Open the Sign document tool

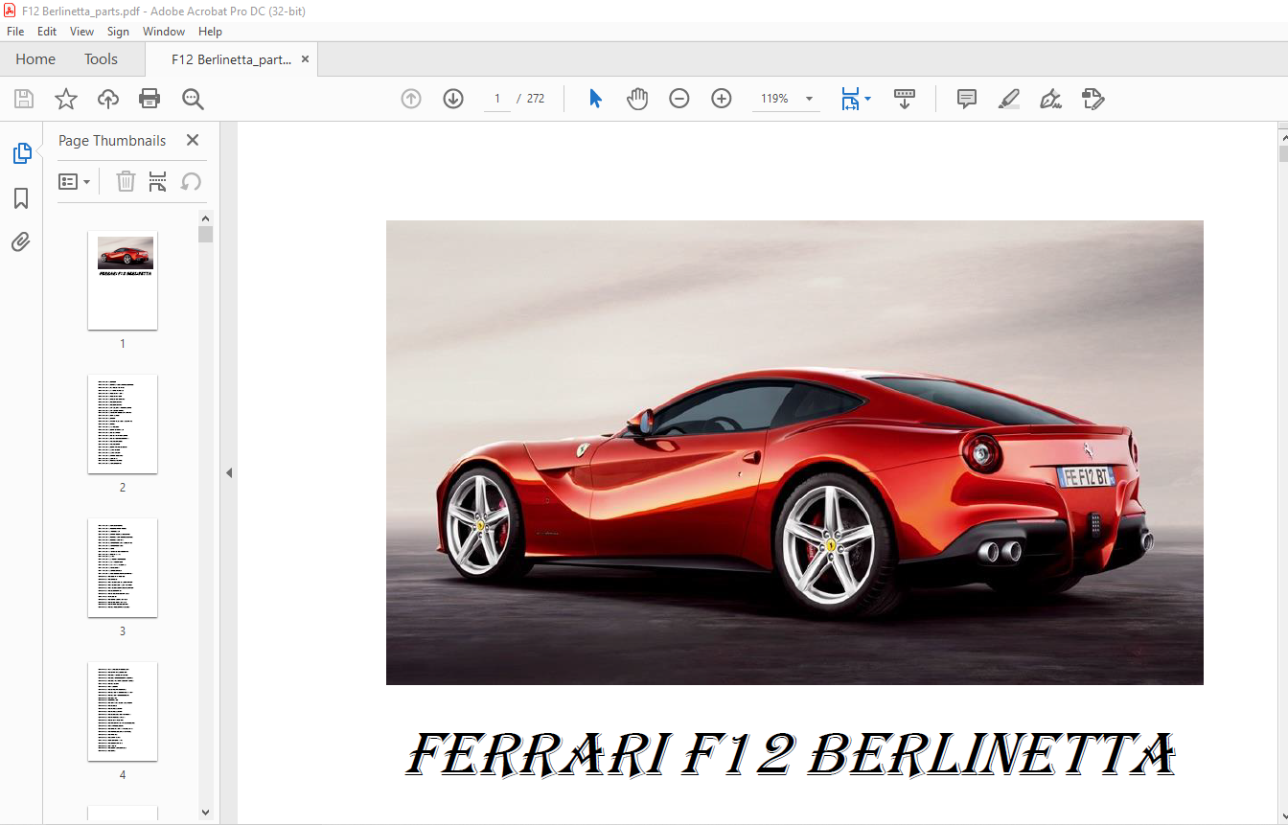(x=1050, y=99)
